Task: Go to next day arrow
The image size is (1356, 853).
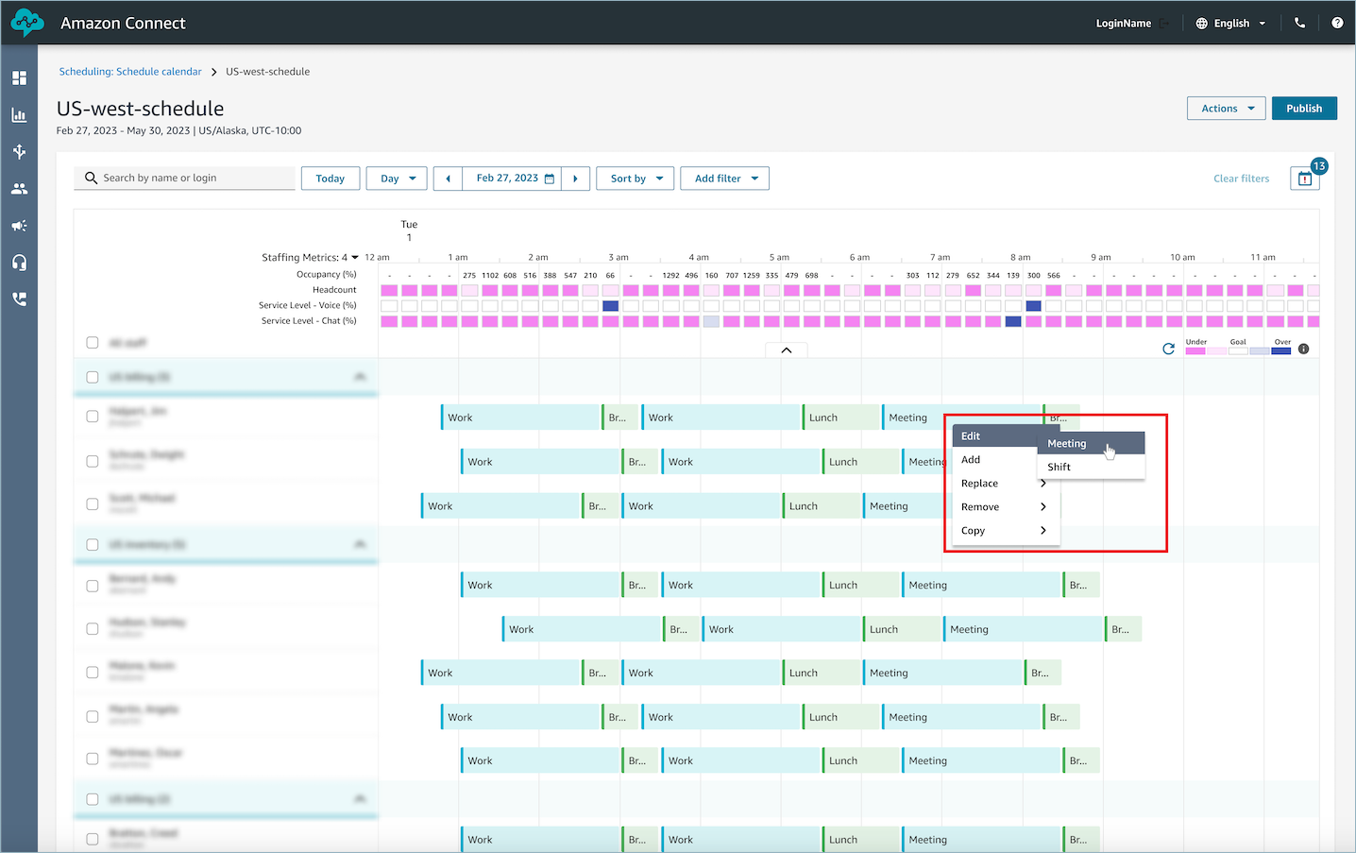Action: click(x=575, y=179)
